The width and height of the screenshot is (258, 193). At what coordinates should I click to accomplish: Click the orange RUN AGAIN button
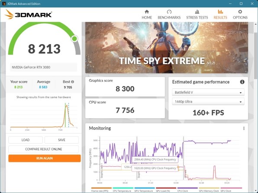pos(45,158)
